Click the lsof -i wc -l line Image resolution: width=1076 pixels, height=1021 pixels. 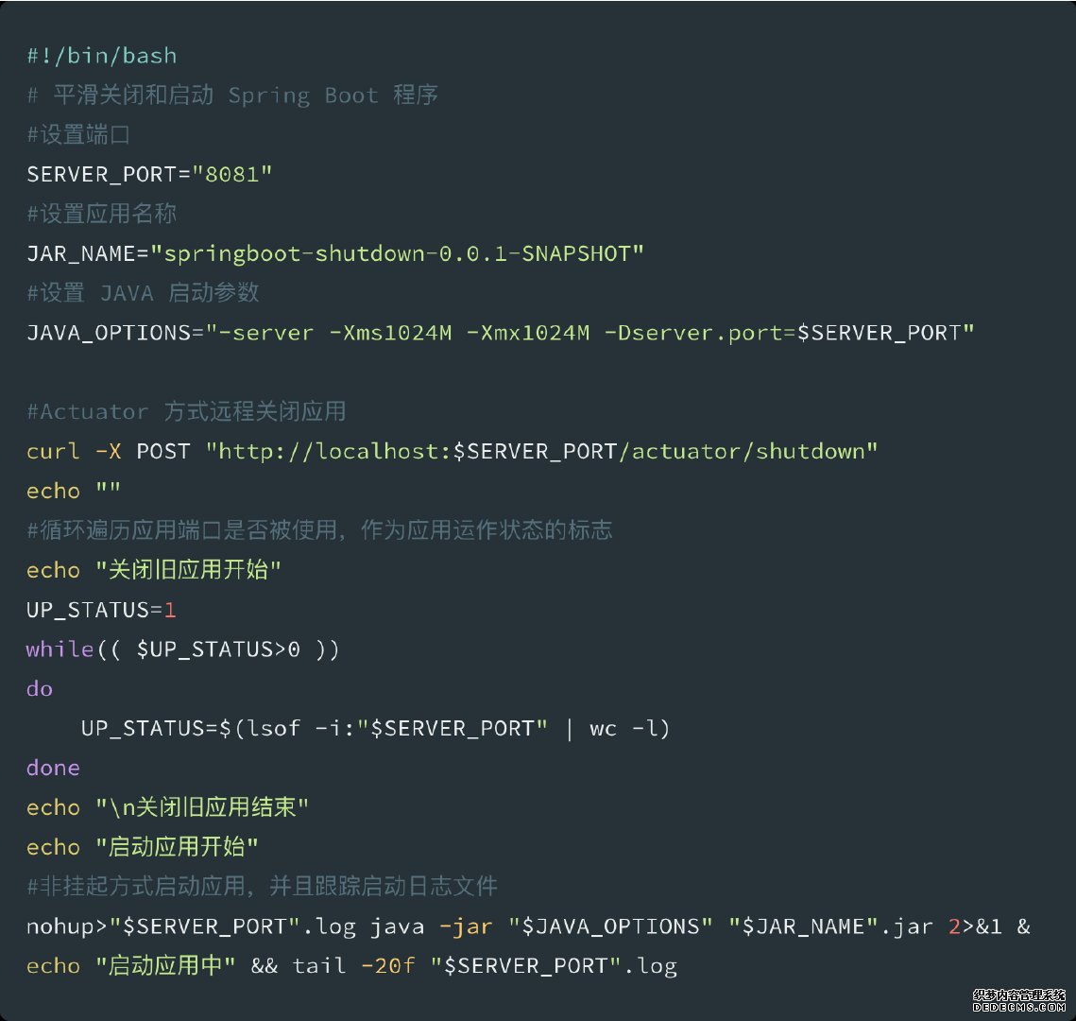pos(375,729)
